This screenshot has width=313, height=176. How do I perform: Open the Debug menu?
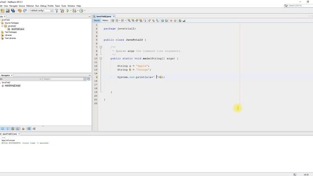(x=44, y=6)
